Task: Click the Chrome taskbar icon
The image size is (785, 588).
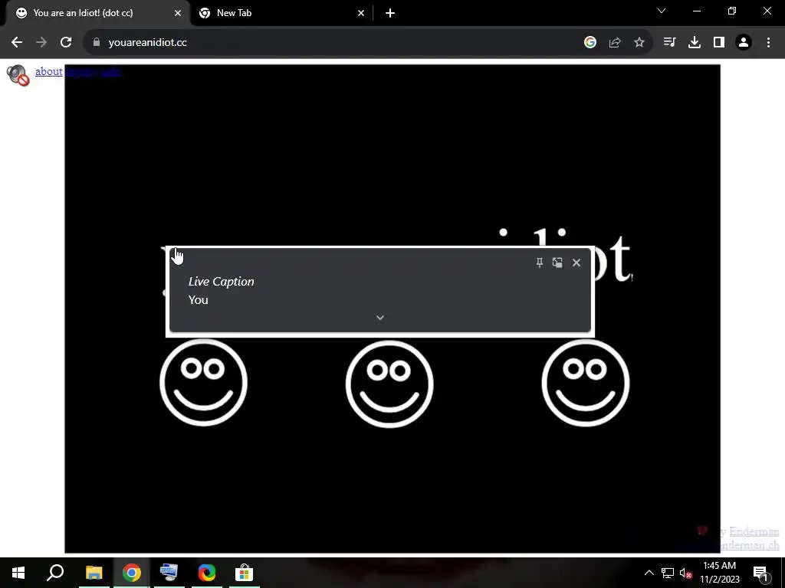Action: 132,573
